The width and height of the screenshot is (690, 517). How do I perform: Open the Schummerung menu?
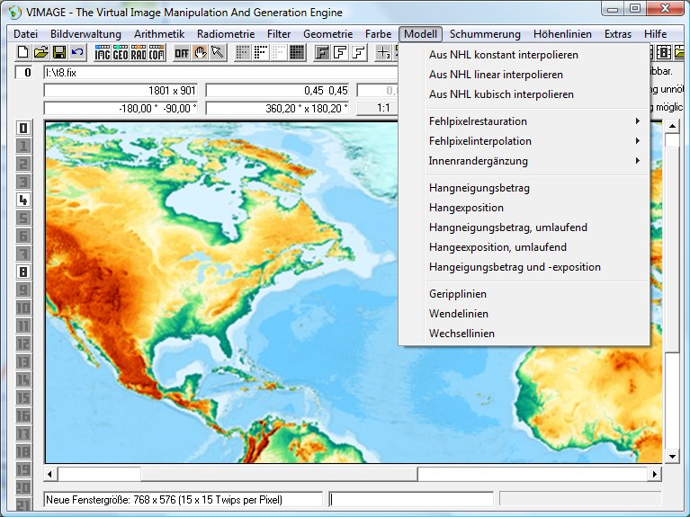point(485,34)
